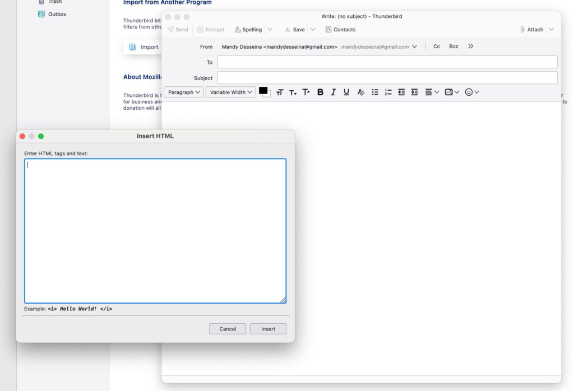Open the Variable Width font dropdown
574x391 pixels.
(x=230, y=92)
